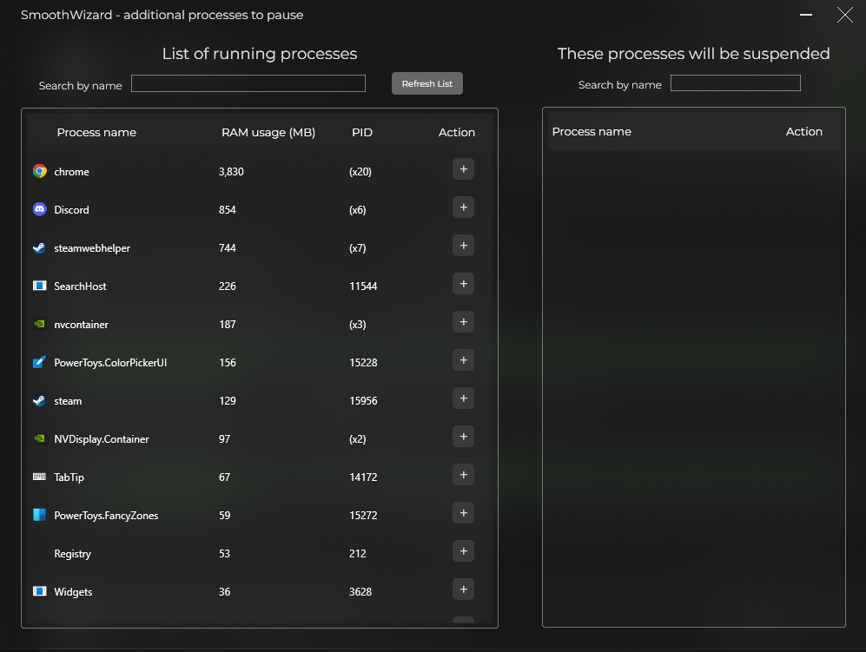This screenshot has width=866, height=652.
Task: Click the Chrome browser icon in the process list
Action: coord(39,171)
